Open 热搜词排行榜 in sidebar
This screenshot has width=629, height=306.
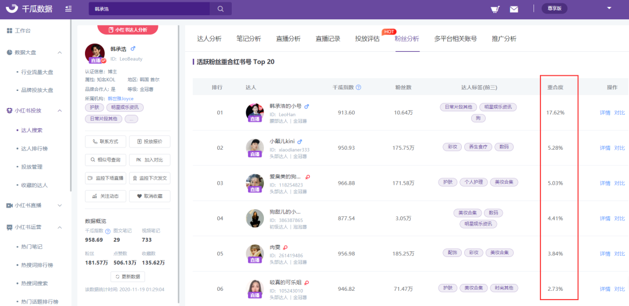(37, 265)
